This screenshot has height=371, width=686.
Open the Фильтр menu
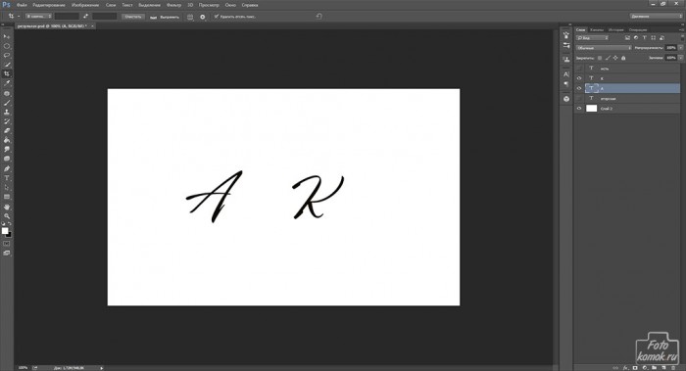173,5
